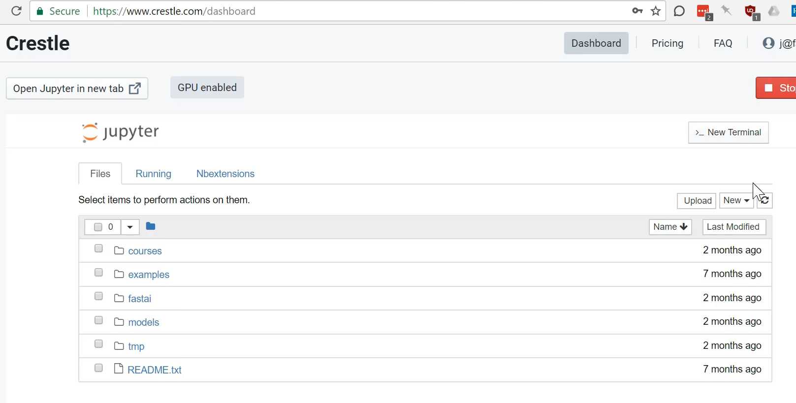The height and width of the screenshot is (403, 796).
Task: Open the courses folder link
Action: [145, 251]
